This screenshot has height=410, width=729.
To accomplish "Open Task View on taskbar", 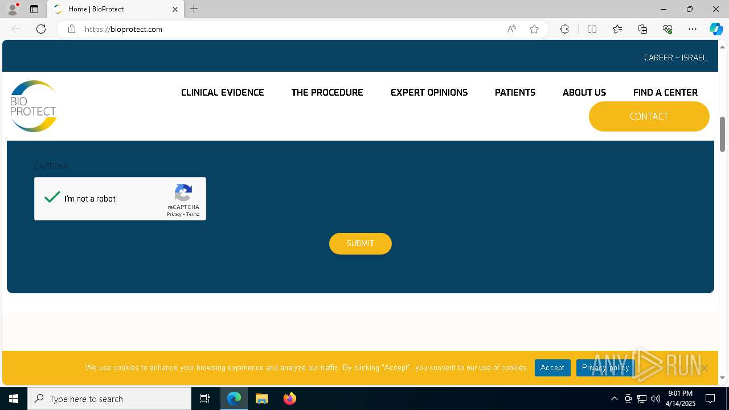I will coord(205,399).
